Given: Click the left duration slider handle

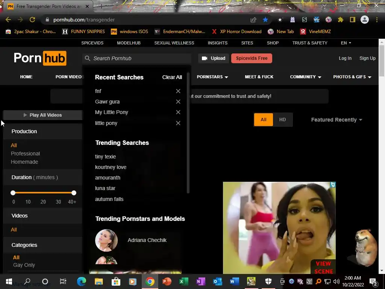Looking at the screenshot, I should 13,193.
